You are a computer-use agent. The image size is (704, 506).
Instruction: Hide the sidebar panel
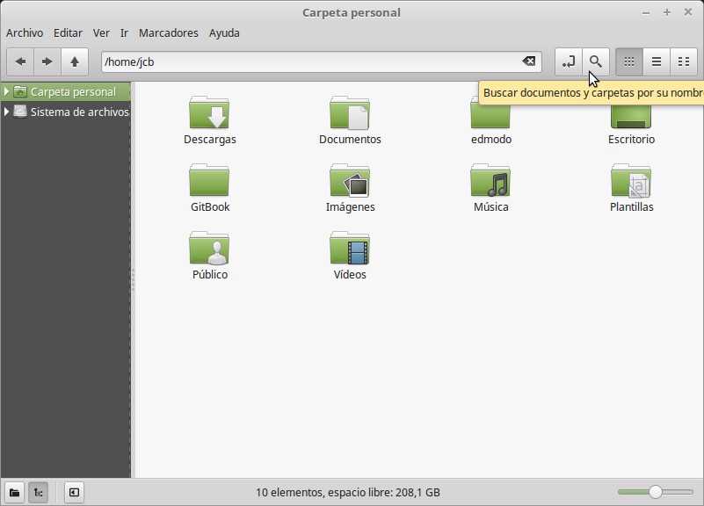74,492
